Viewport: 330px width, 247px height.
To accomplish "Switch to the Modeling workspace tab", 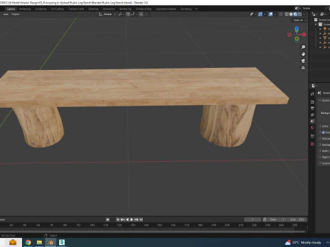I will [25, 9].
